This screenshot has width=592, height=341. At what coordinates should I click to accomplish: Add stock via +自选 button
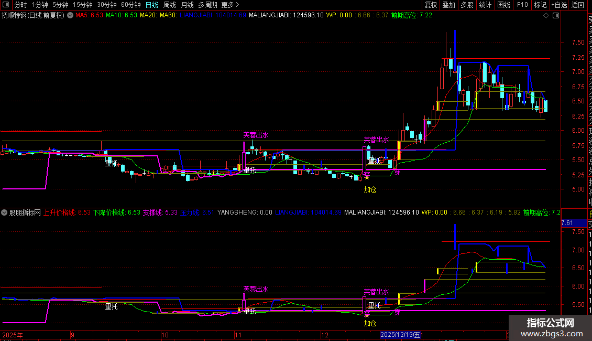(559, 5)
